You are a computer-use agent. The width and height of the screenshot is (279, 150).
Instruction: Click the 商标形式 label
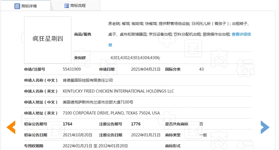click(x=173, y=146)
